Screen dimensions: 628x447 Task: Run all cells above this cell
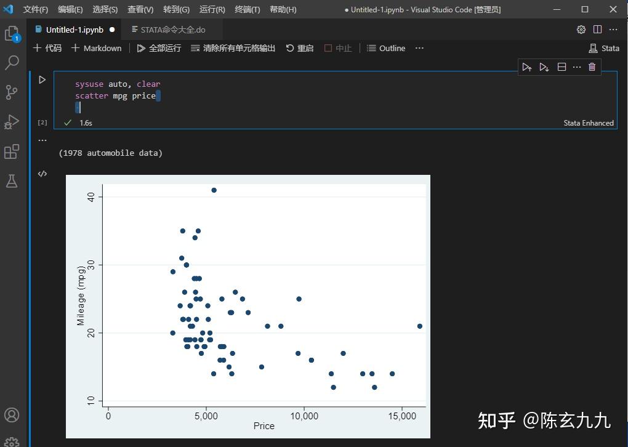pos(526,66)
